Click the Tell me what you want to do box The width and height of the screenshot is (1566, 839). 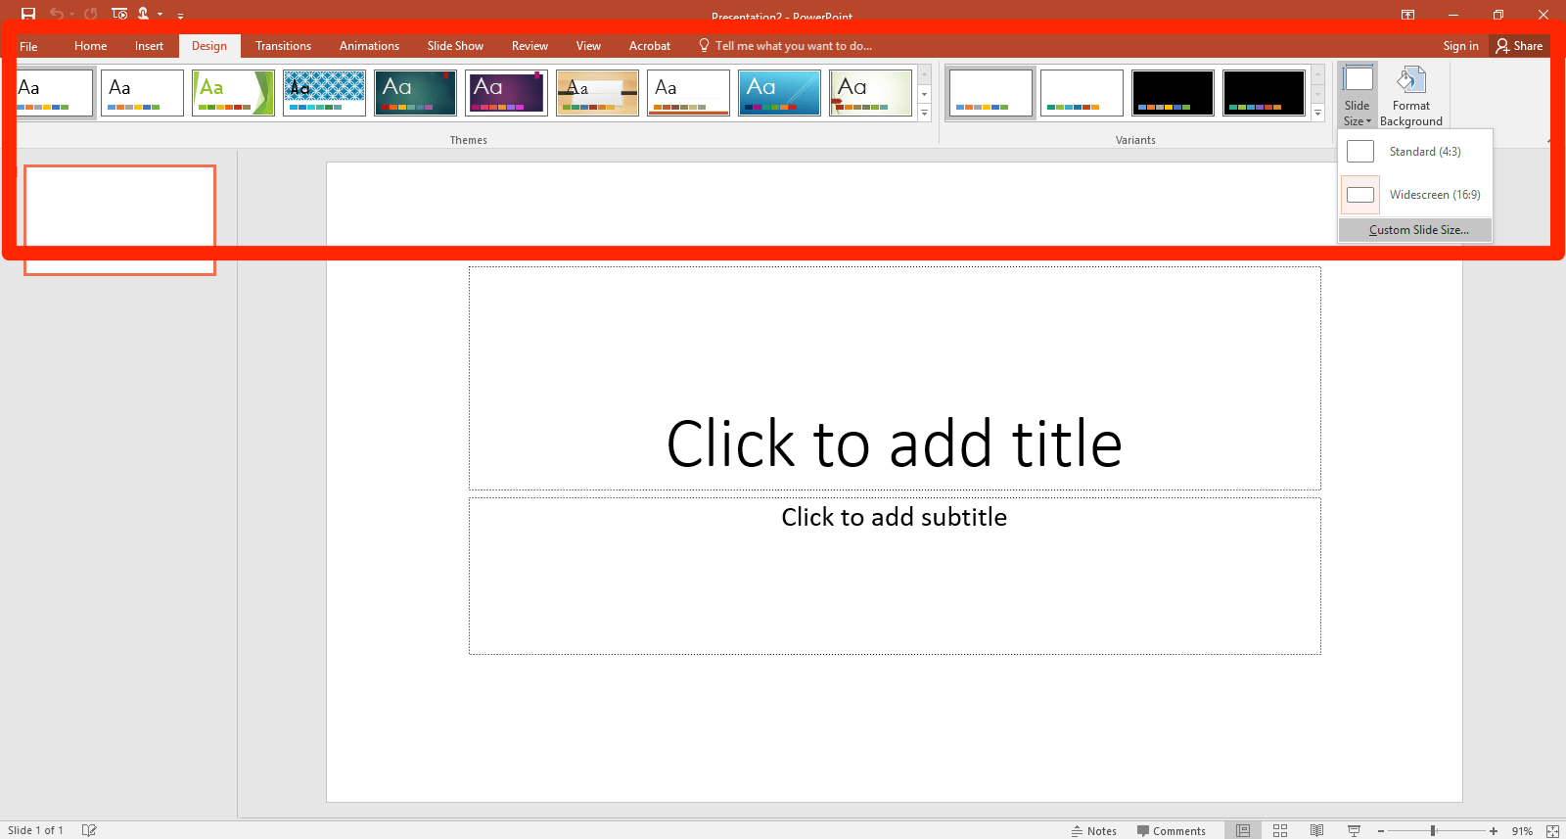coord(785,46)
